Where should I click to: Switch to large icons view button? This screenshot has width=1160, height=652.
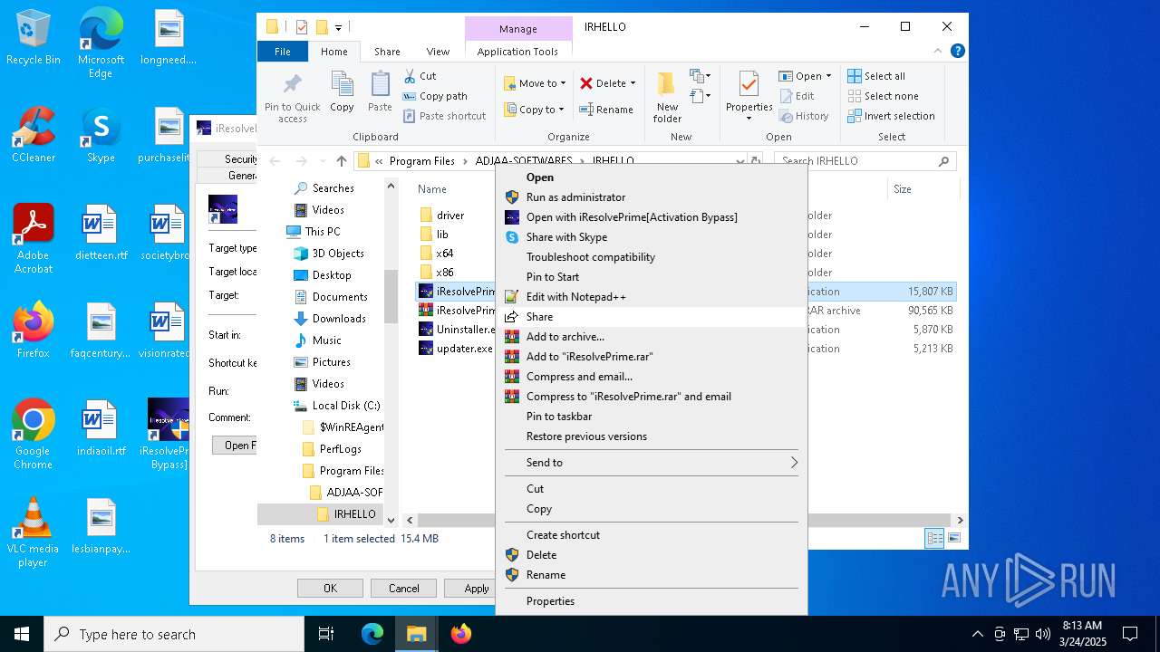[953, 538]
